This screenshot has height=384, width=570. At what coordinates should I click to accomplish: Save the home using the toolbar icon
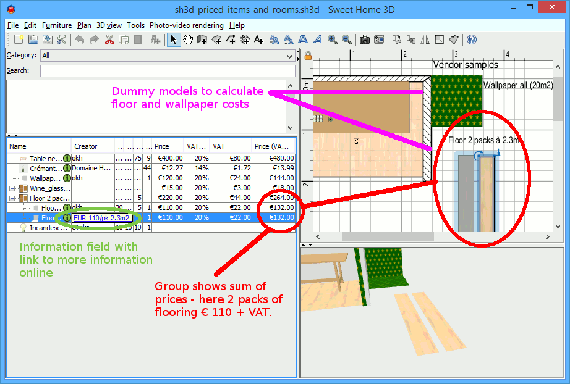47,39
